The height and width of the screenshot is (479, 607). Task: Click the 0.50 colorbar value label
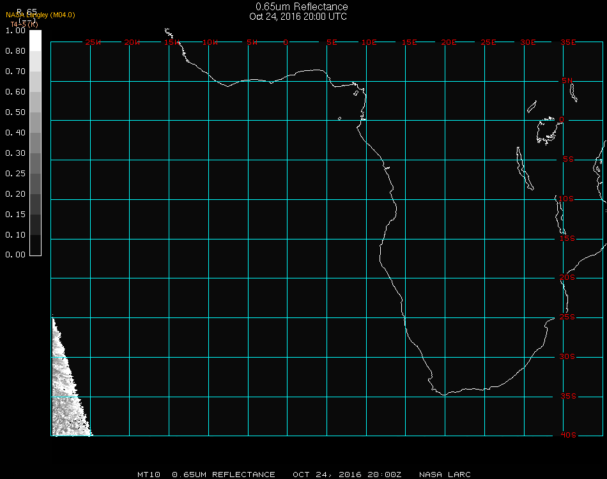tap(15, 112)
